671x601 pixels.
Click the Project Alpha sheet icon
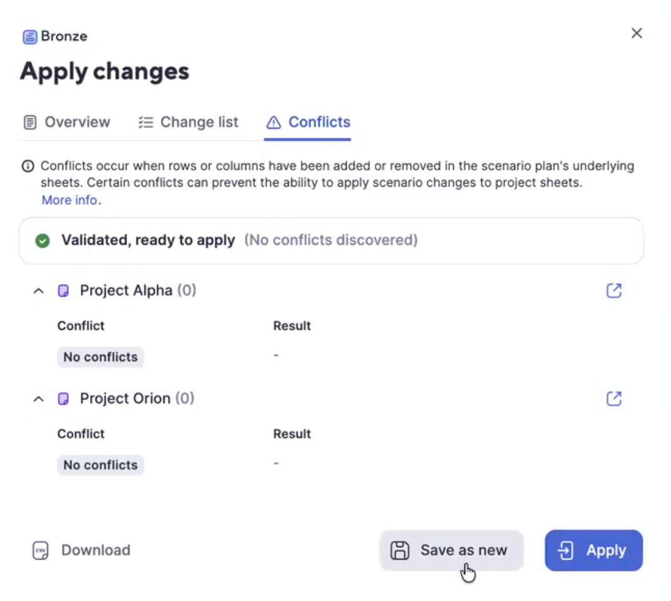(x=63, y=291)
